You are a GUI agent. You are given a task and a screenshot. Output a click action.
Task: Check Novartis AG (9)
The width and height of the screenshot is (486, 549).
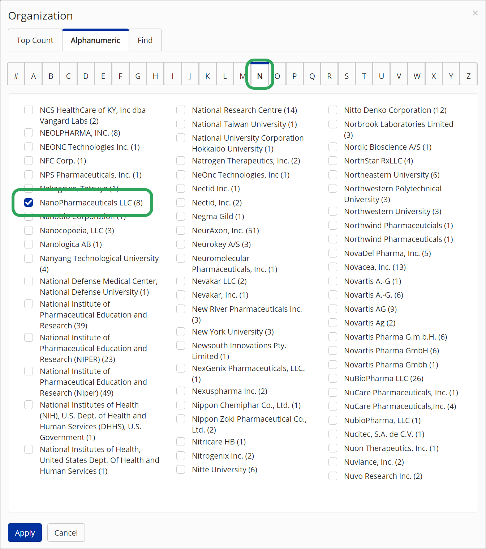[x=333, y=309]
